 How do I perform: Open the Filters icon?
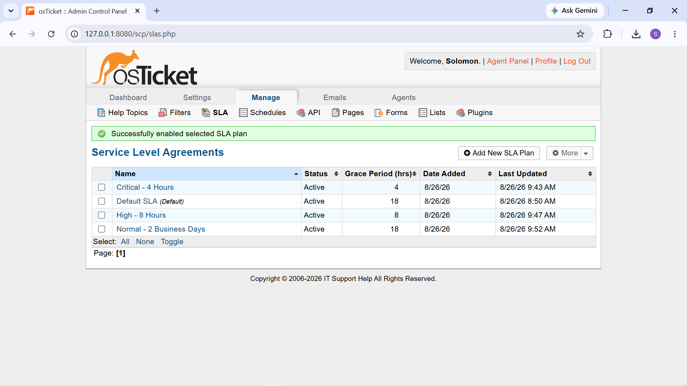coord(162,113)
